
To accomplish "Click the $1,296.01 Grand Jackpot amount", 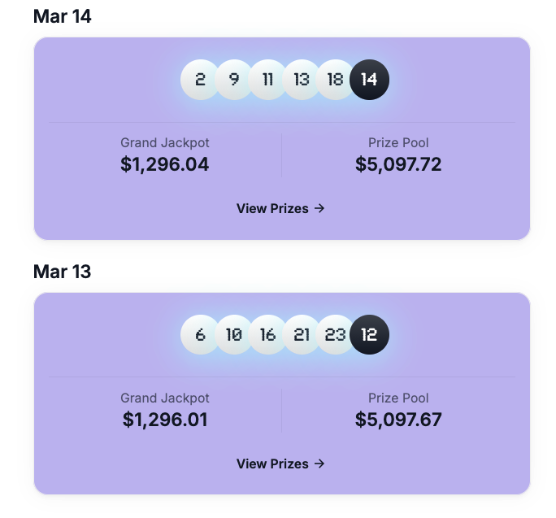I will coord(165,420).
